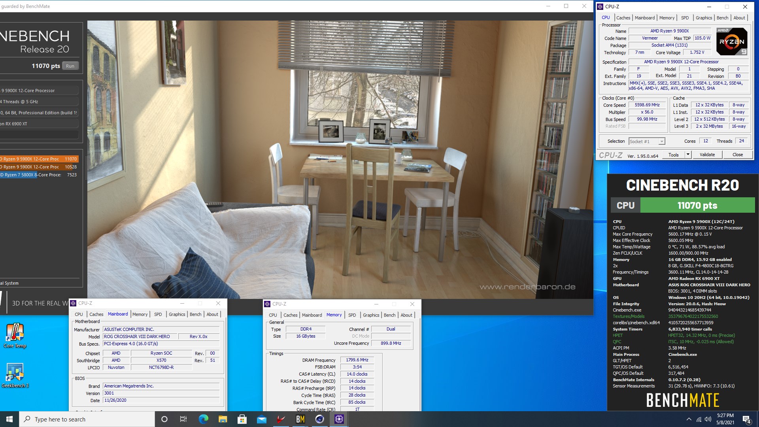Switch to Cinebench taskbar icon
Image resolution: width=759 pixels, height=427 pixels.
click(x=319, y=419)
